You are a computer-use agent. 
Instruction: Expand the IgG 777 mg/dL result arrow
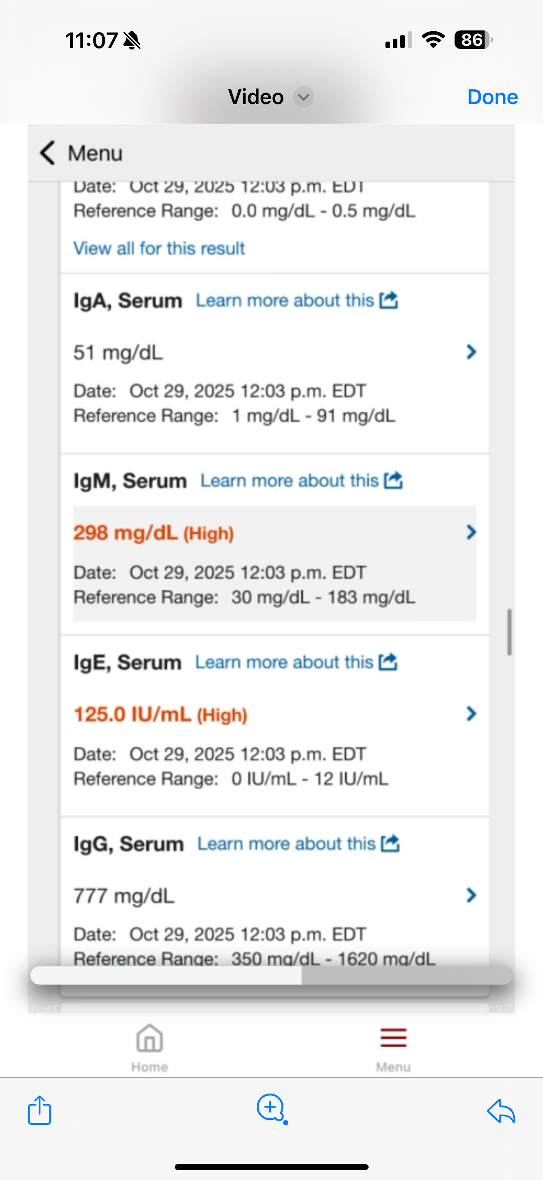pos(471,894)
